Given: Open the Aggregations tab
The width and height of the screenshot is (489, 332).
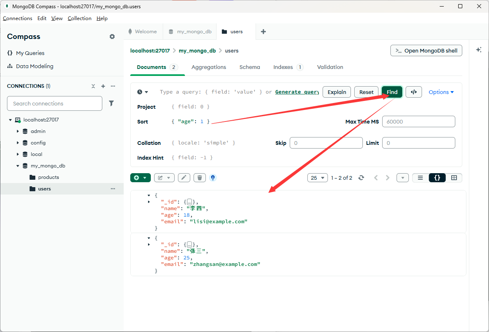Looking at the screenshot, I should [209, 67].
